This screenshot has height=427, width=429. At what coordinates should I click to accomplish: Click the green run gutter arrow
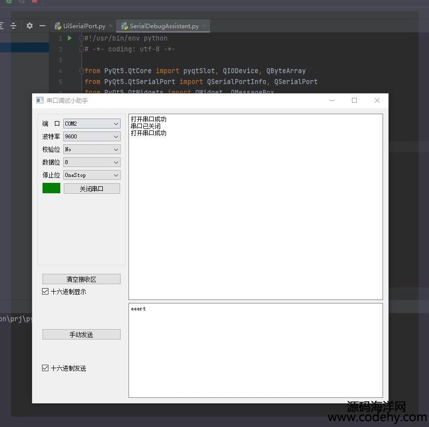tap(70, 38)
